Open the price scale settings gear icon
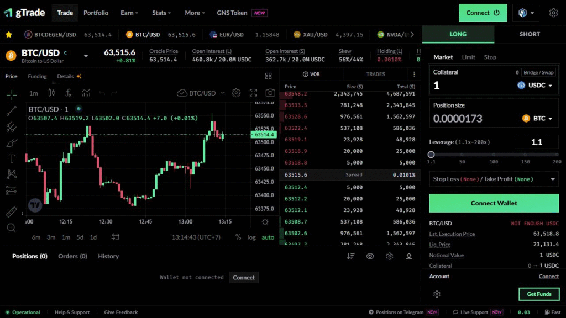Viewport: 566px width, 318px height. (265, 222)
